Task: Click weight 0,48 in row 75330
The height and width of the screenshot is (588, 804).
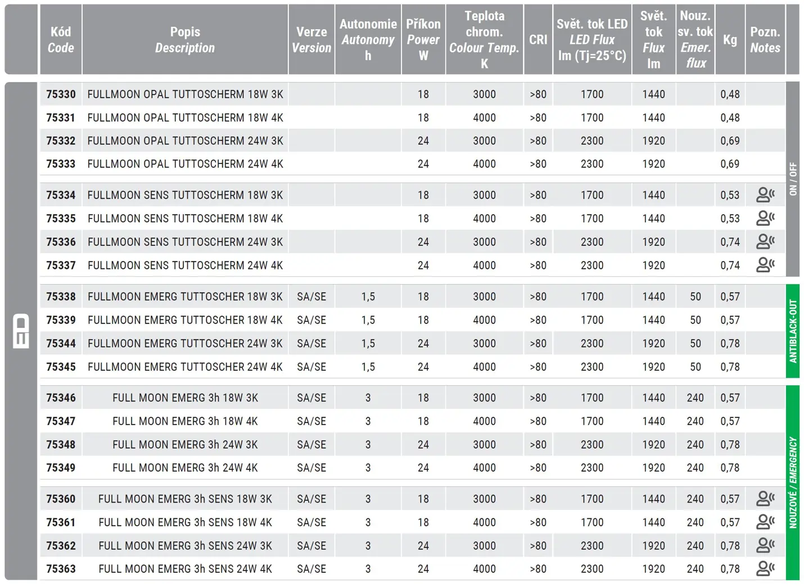Action: tap(730, 94)
